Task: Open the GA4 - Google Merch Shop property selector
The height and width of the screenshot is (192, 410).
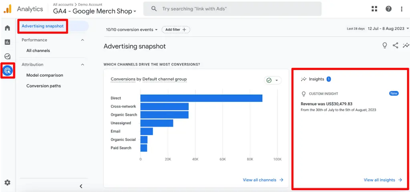Action: click(94, 11)
